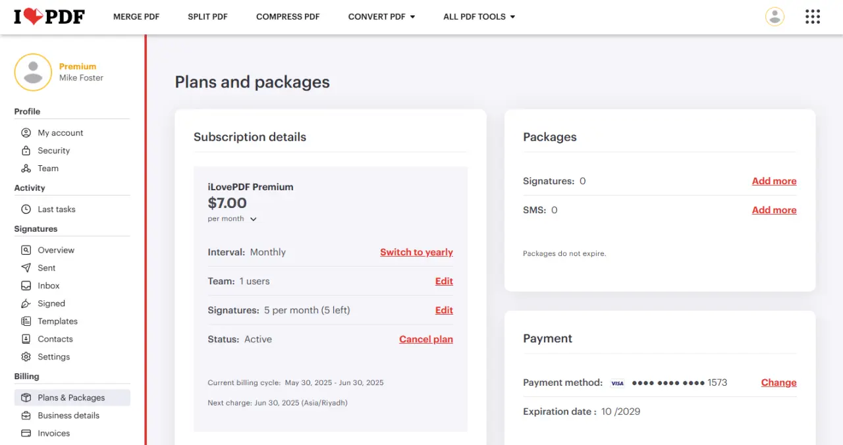Click the Status: Active text

point(240,339)
